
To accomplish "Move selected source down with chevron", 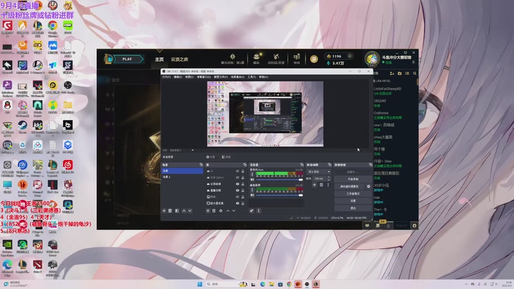I will pyautogui.click(x=234, y=211).
